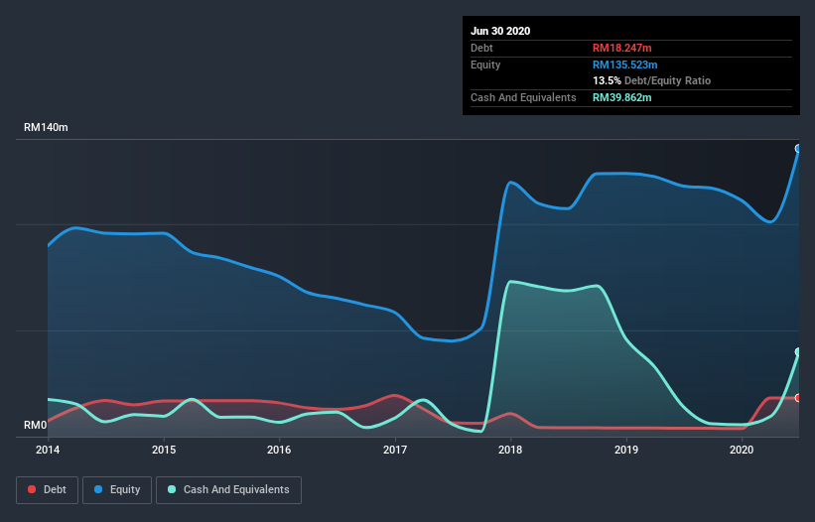Click the 2016 x-axis label
The height and width of the screenshot is (522, 815).
(279, 450)
